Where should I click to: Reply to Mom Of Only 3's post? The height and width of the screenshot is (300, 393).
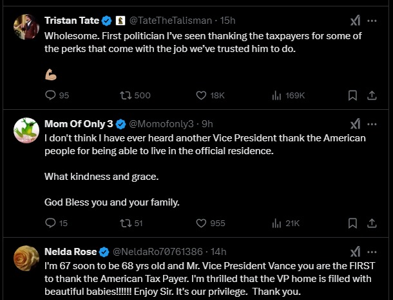pyautogui.click(x=51, y=223)
